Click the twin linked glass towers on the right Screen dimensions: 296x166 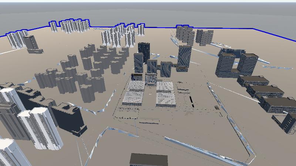[236, 64]
